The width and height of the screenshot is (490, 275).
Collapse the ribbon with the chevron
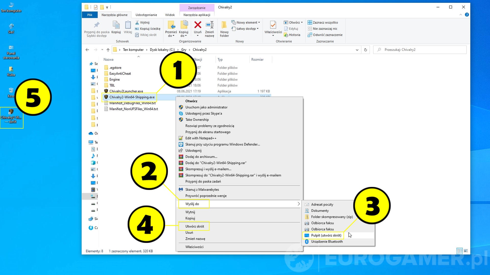[x=461, y=15]
